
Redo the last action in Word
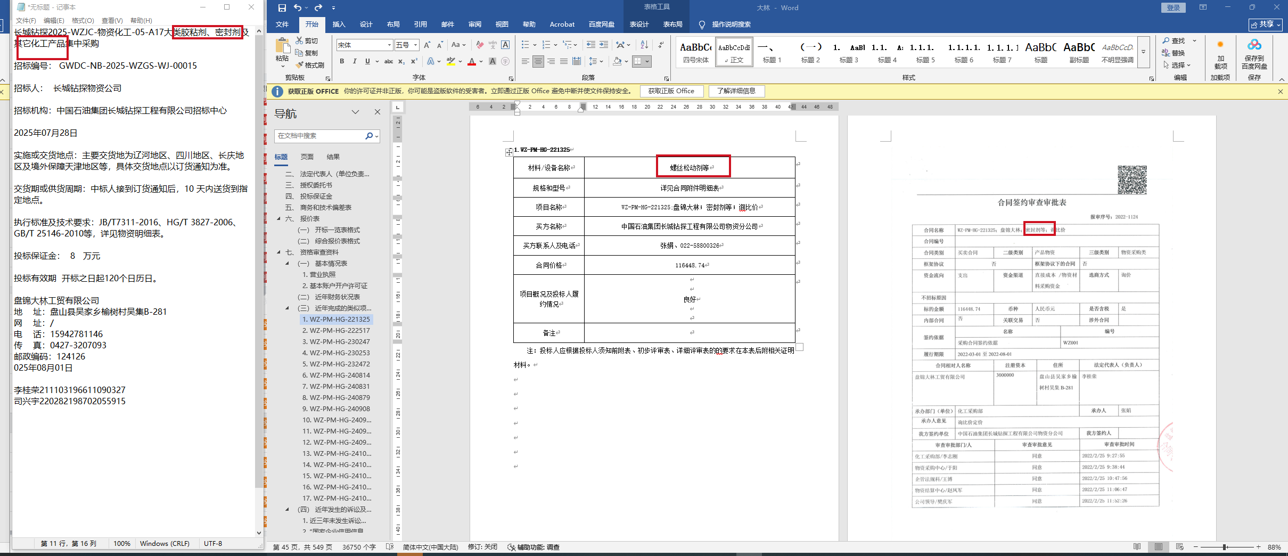pos(318,8)
